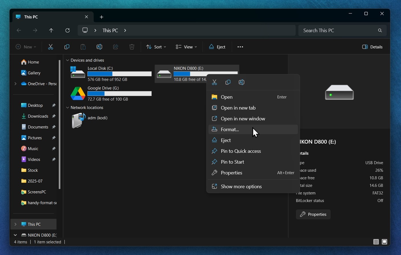
Task: Toggle the Details pane button
Action: pos(372,47)
